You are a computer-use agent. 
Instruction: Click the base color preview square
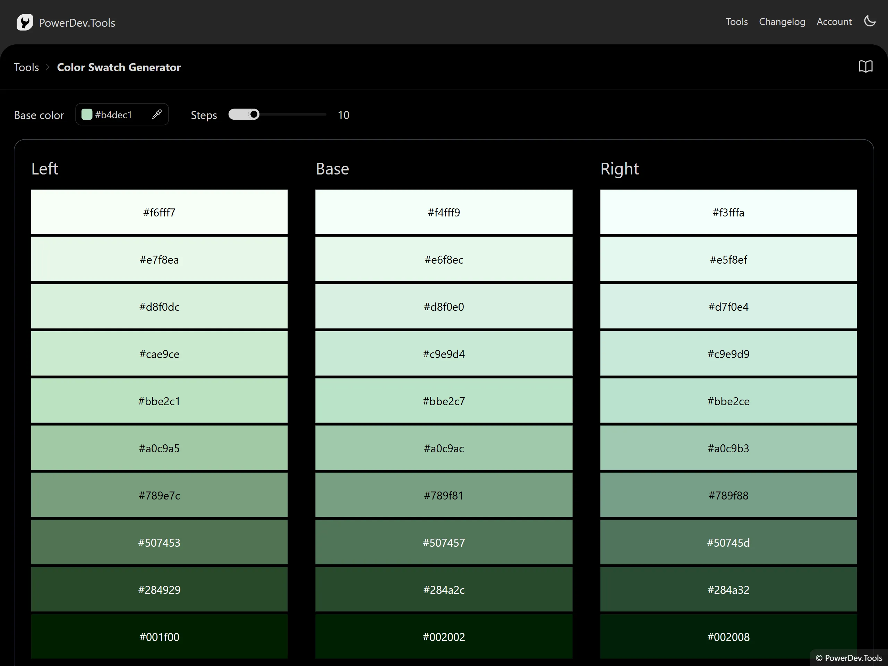coord(87,114)
